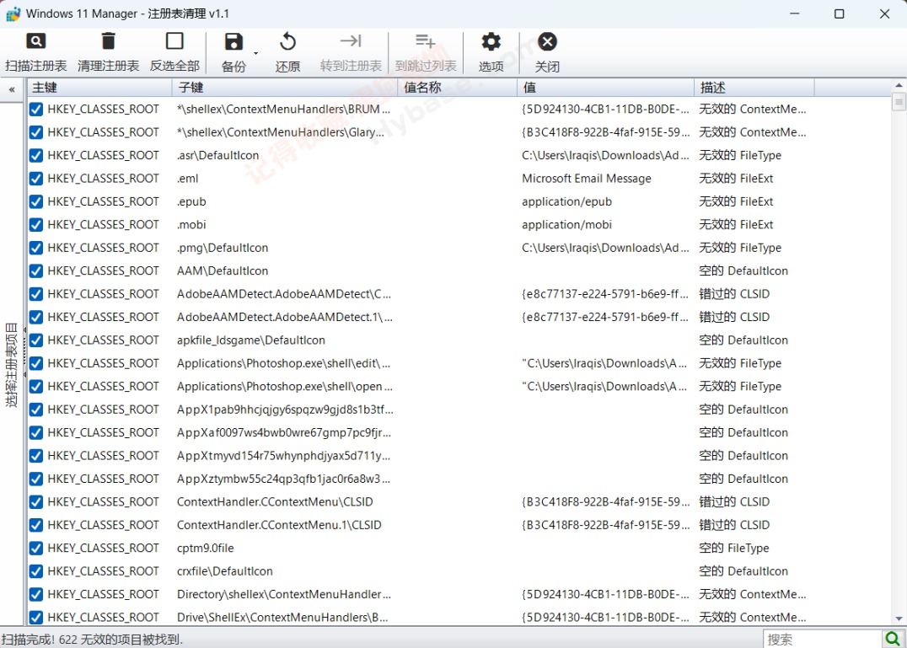
Task: Click "空的 FileType" description of cptm9.0file
Action: pos(734,548)
